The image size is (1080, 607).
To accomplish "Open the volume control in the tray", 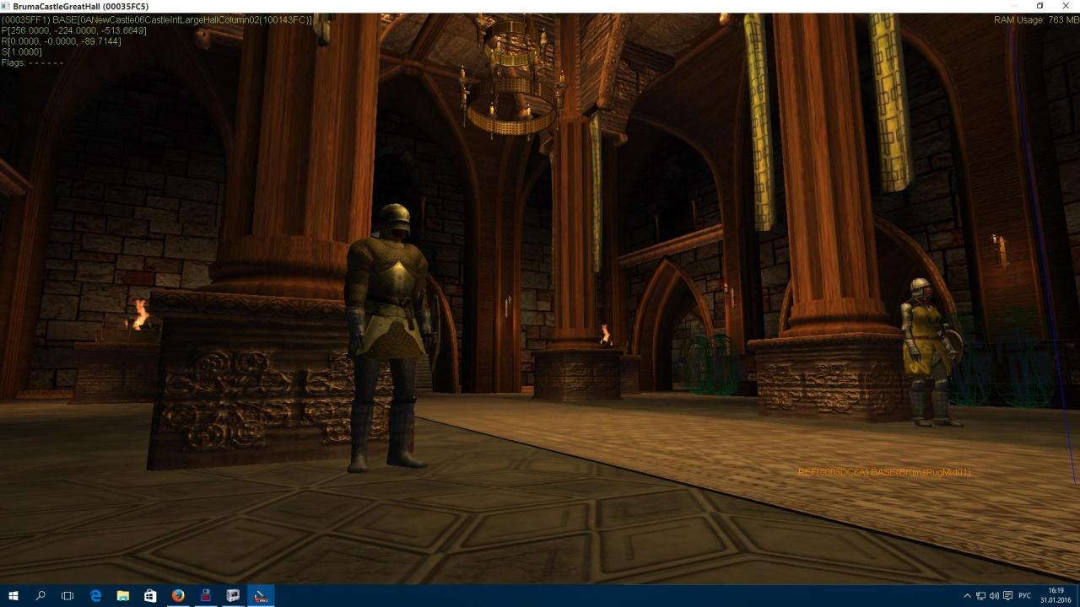I will pyautogui.click(x=994, y=596).
